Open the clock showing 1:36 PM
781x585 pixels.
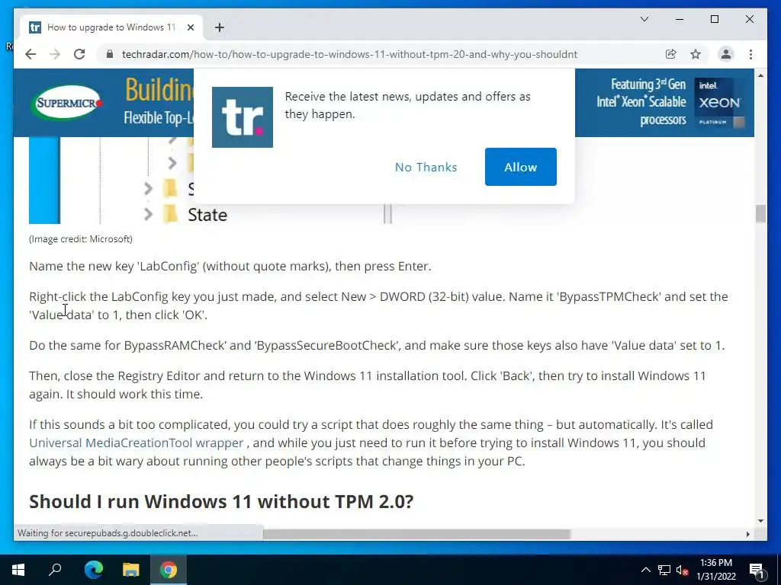coord(716,570)
